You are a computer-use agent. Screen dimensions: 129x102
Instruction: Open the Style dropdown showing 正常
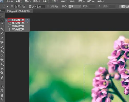pyautogui.click(x=74, y=7)
